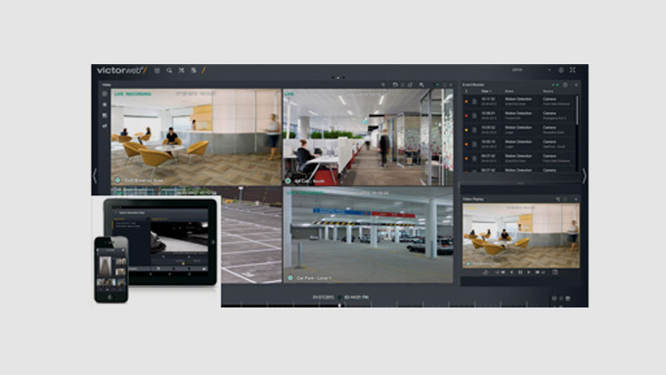Click the Event Monitor settings gear icon
666x375 pixels.
click(565, 84)
